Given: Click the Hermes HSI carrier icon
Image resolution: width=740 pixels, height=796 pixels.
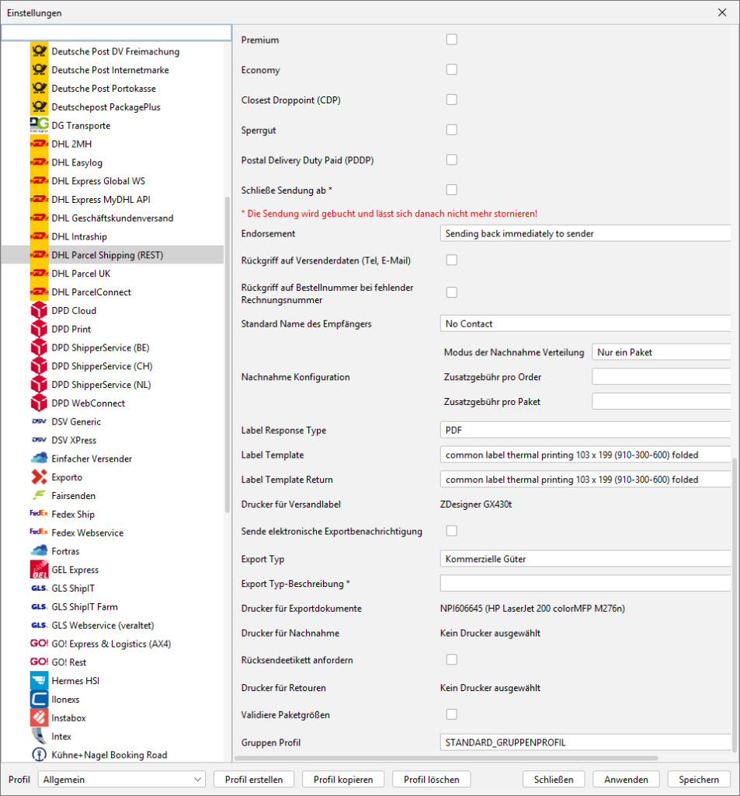Looking at the screenshot, I should click(39, 681).
